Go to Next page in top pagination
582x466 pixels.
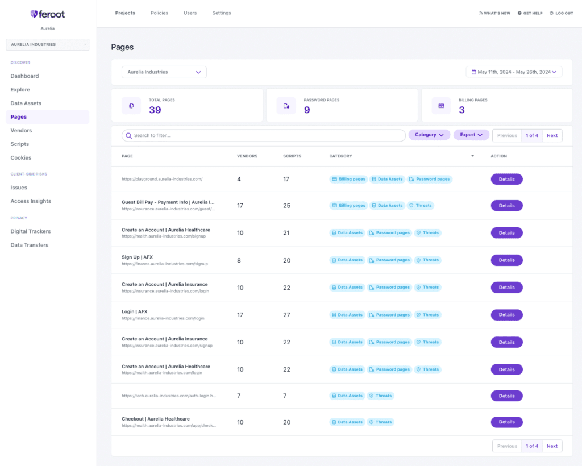coord(552,135)
